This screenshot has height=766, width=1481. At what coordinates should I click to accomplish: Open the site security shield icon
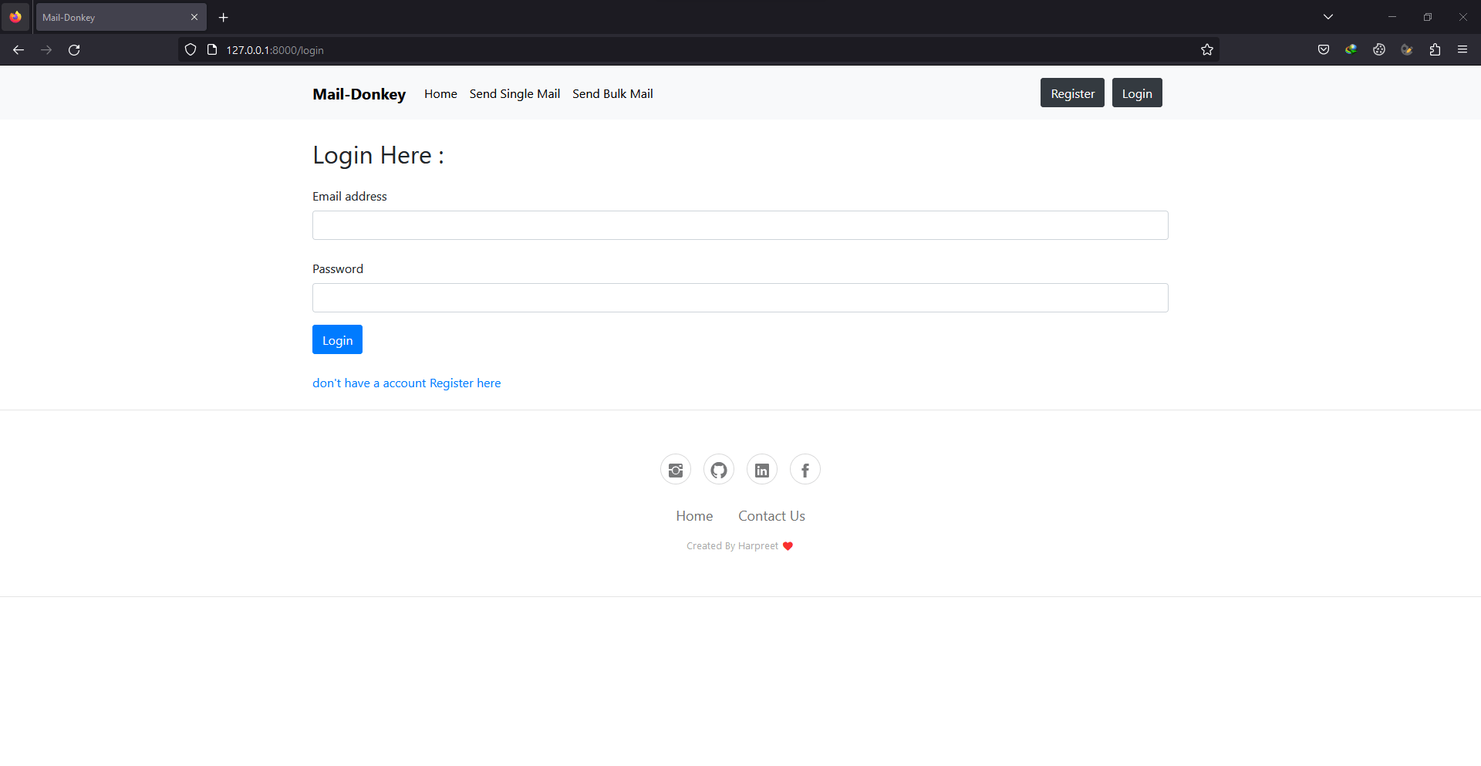click(190, 49)
